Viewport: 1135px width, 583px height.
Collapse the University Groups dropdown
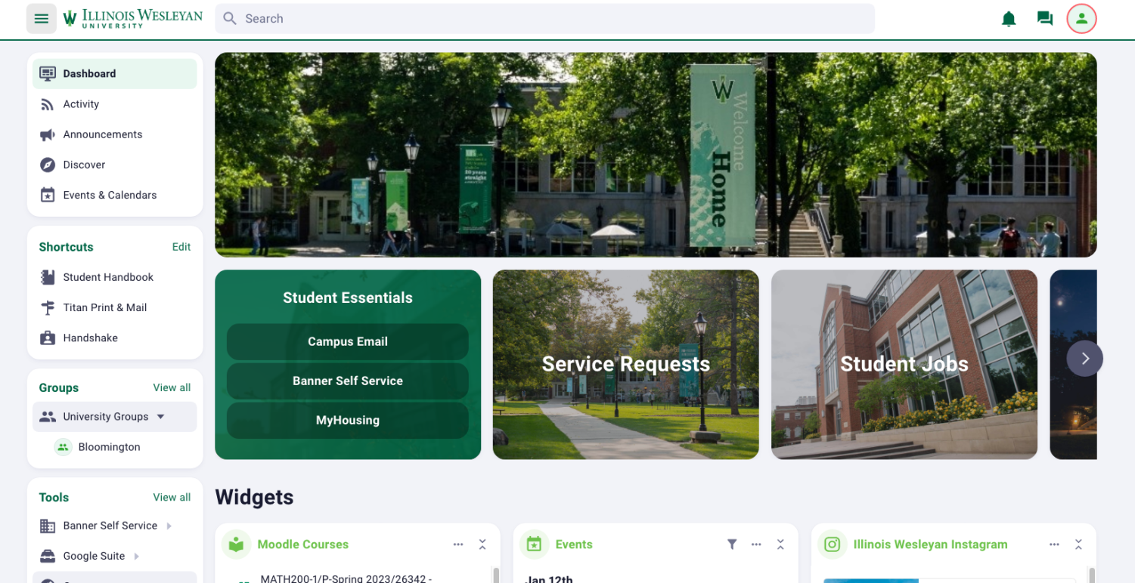click(160, 417)
